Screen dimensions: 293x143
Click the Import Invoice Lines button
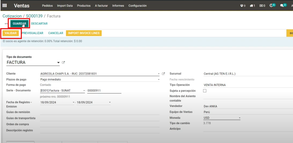pyautogui.click(x=84, y=33)
